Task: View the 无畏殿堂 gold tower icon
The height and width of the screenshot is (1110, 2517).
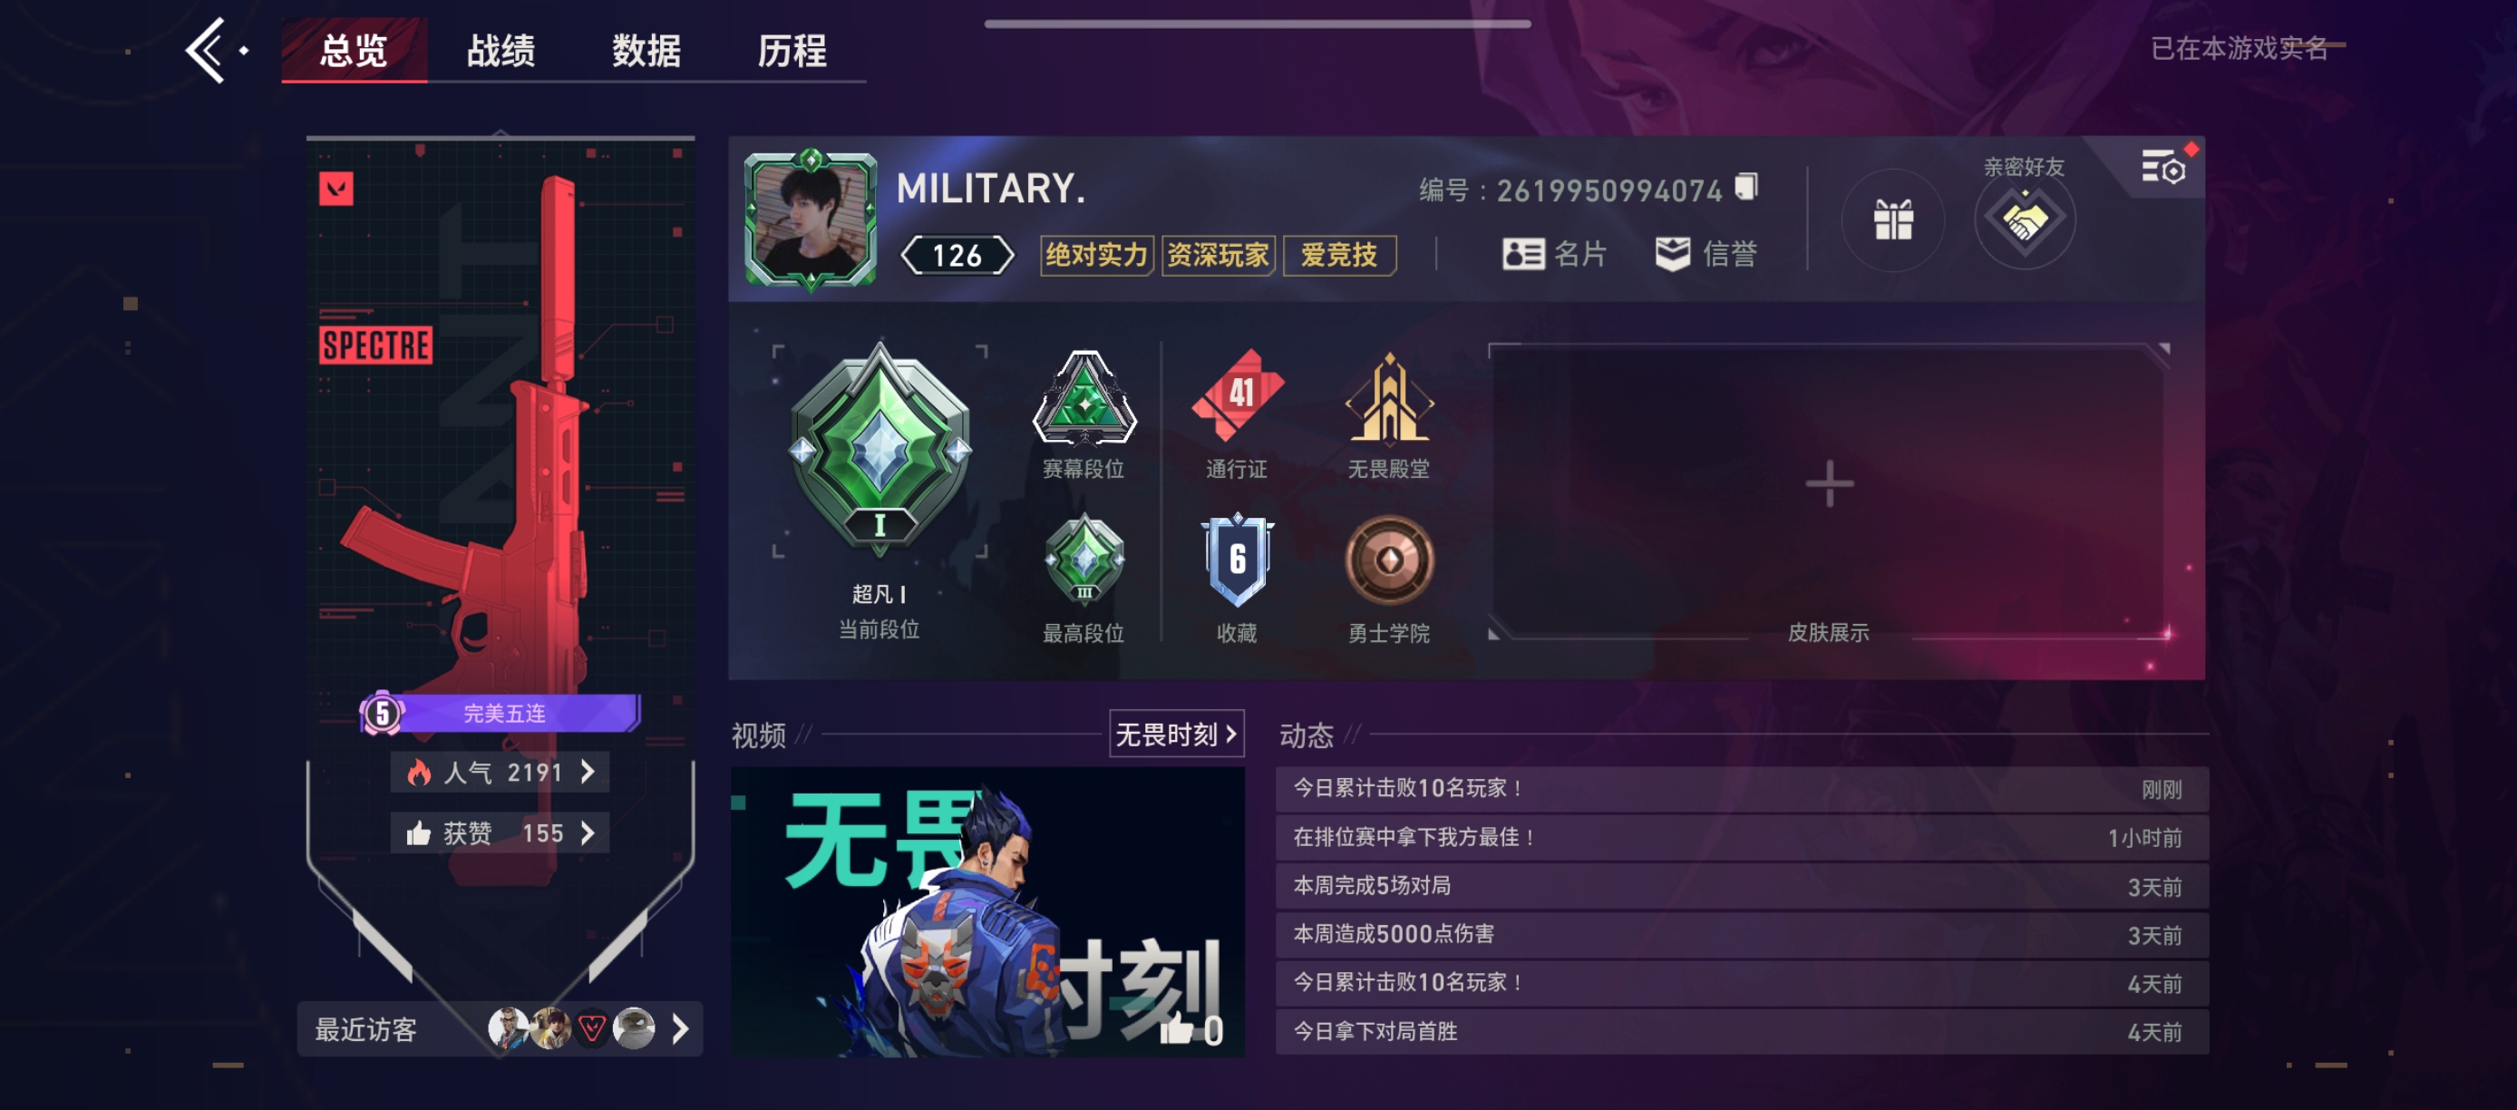Action: [1388, 398]
